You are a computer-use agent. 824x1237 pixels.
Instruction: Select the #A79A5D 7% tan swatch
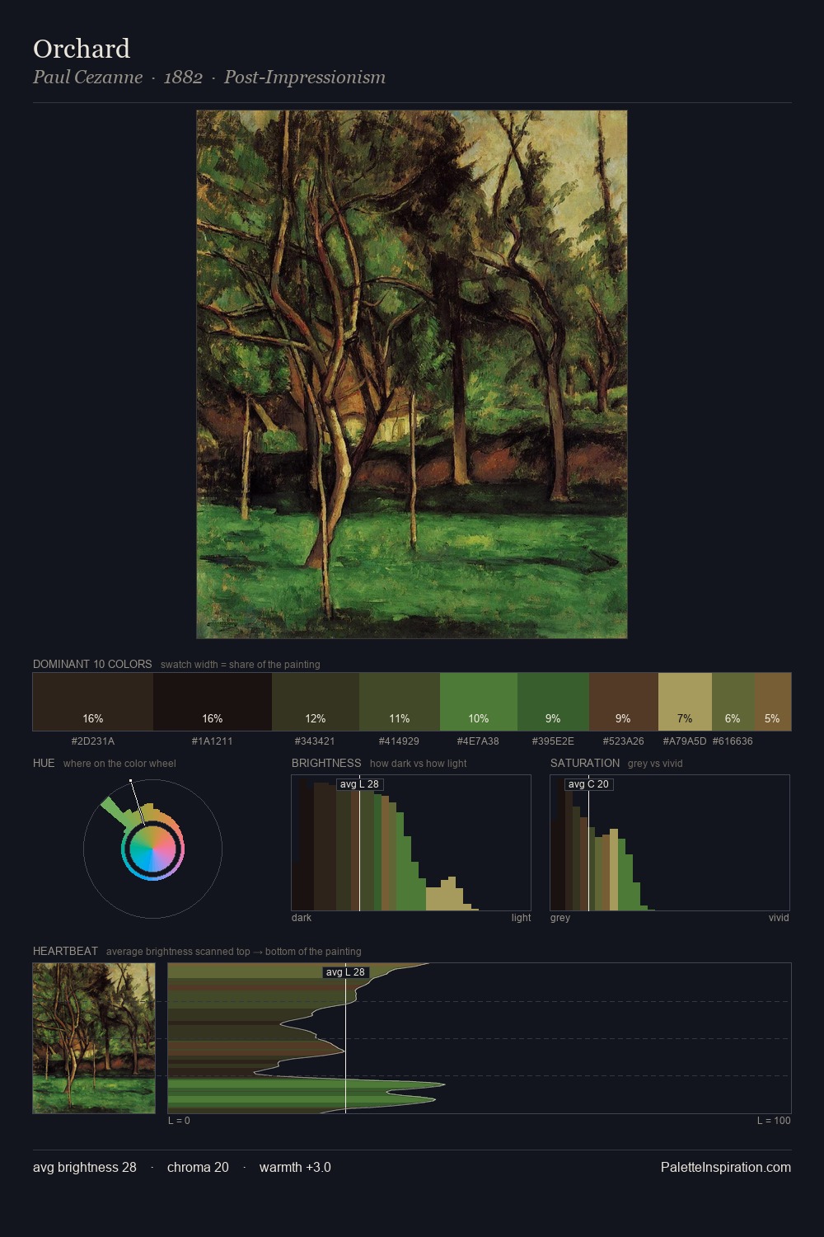[685, 702]
